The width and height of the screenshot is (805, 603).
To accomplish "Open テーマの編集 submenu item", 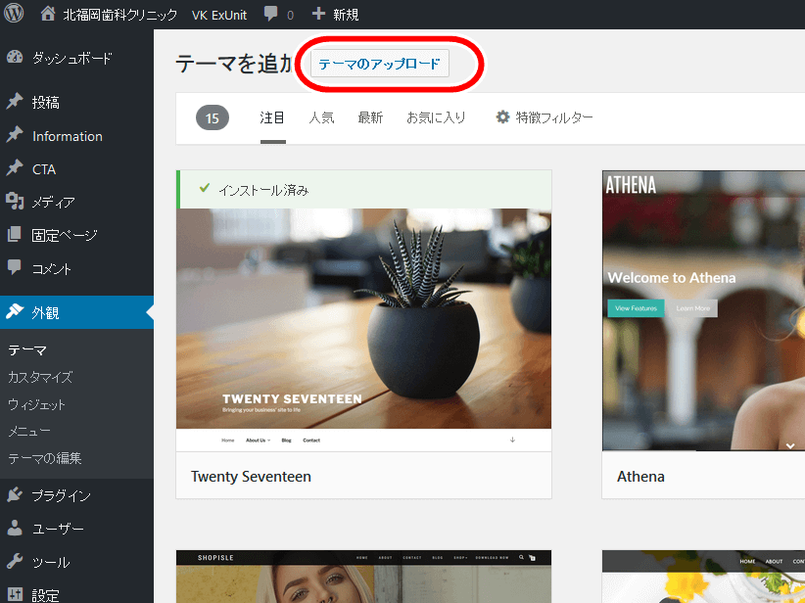I will tap(45, 458).
